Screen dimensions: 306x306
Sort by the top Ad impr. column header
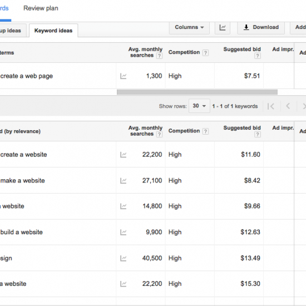(x=283, y=50)
